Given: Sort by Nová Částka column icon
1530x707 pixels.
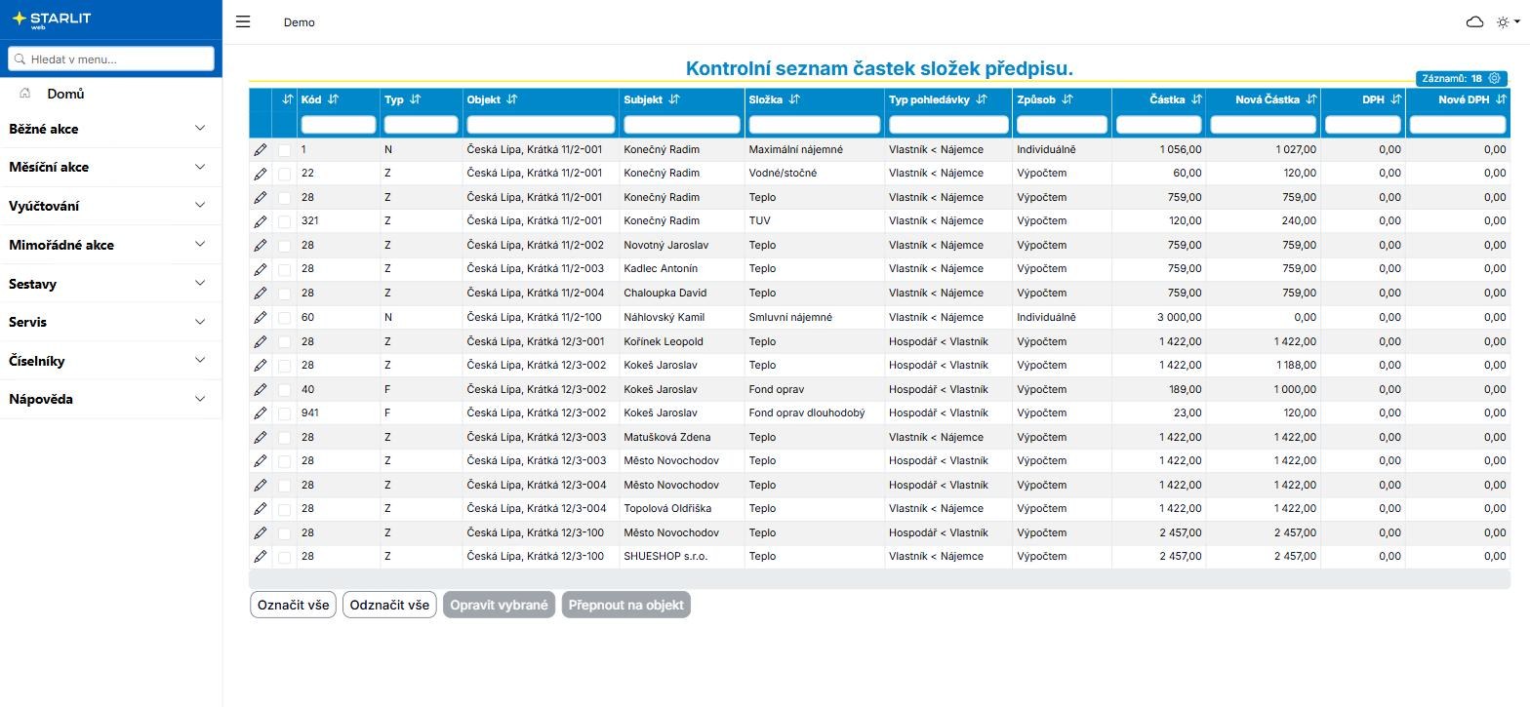Looking at the screenshot, I should 1311,99.
